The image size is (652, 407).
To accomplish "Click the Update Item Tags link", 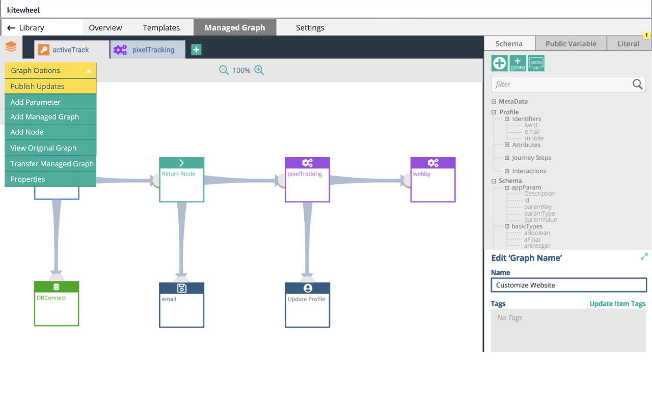I will (x=617, y=304).
